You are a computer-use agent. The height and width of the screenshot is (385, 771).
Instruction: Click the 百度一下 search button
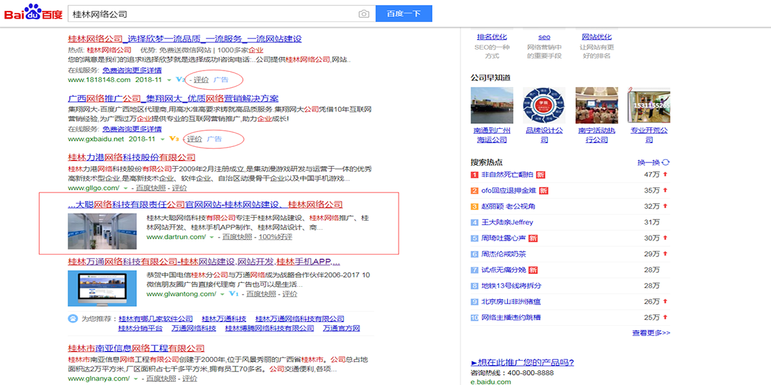tap(403, 13)
